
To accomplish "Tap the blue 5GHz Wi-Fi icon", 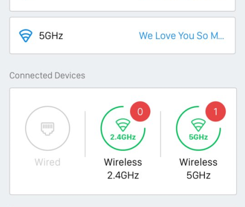I will (x=26, y=36).
